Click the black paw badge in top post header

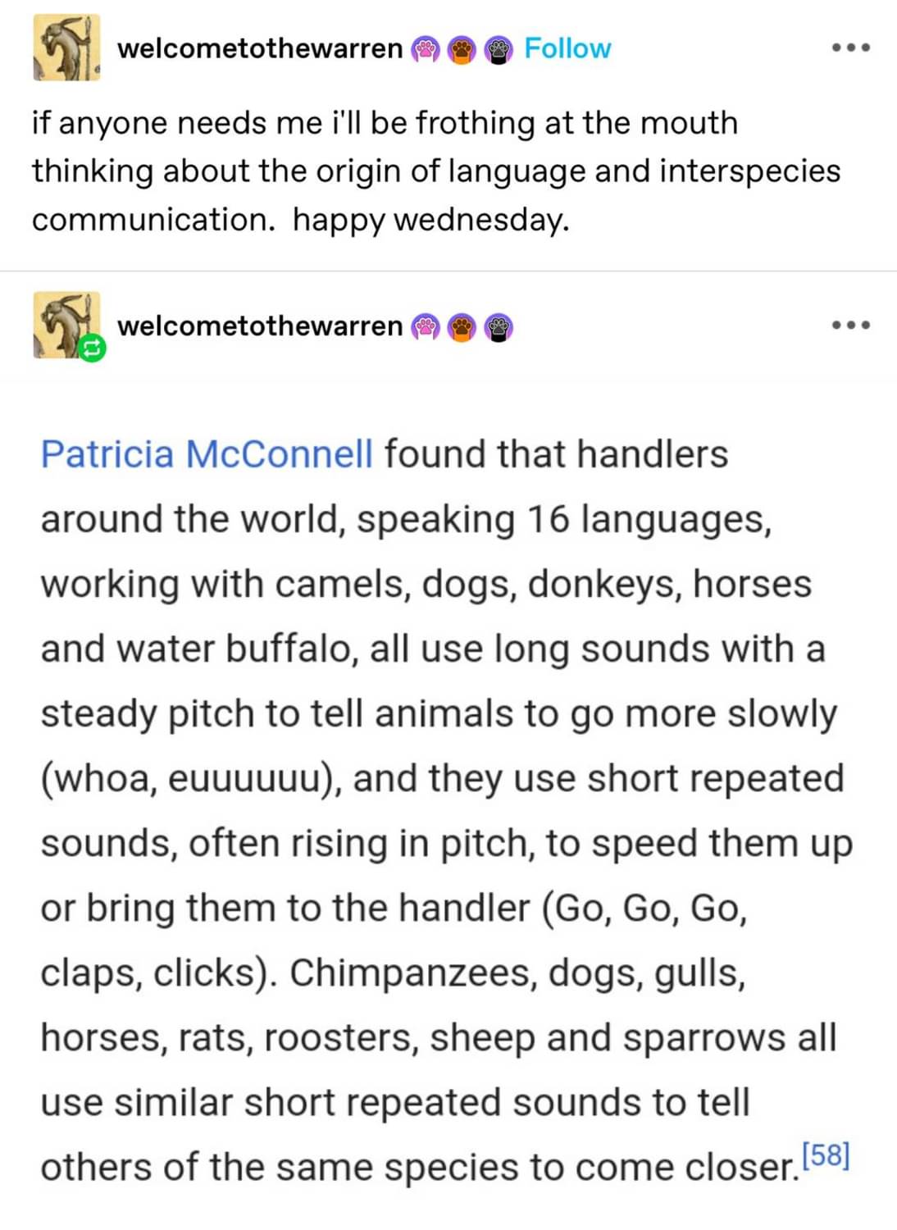tap(498, 50)
